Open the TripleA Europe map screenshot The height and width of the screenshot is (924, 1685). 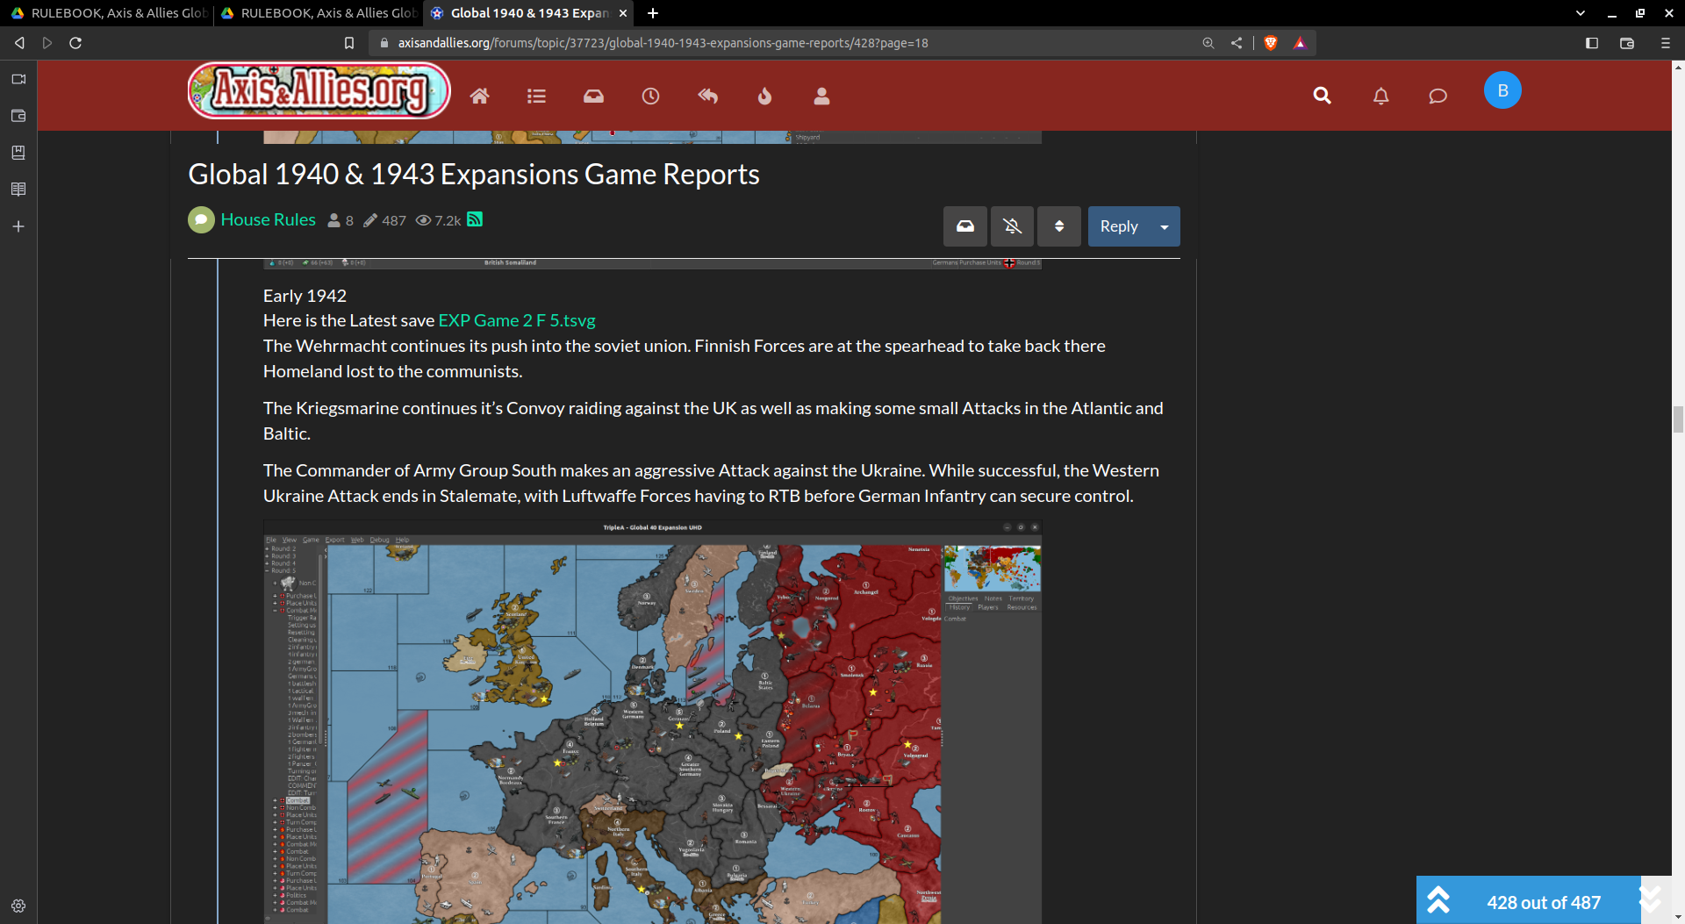point(652,721)
